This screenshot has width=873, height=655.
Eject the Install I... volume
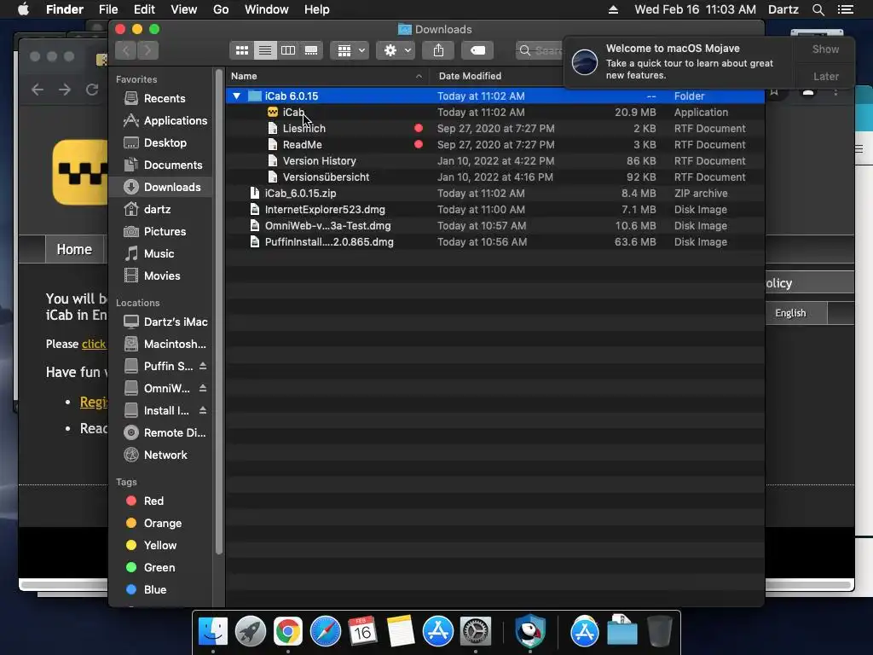203,410
